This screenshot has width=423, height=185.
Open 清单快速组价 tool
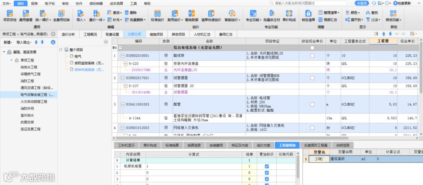click(211, 16)
